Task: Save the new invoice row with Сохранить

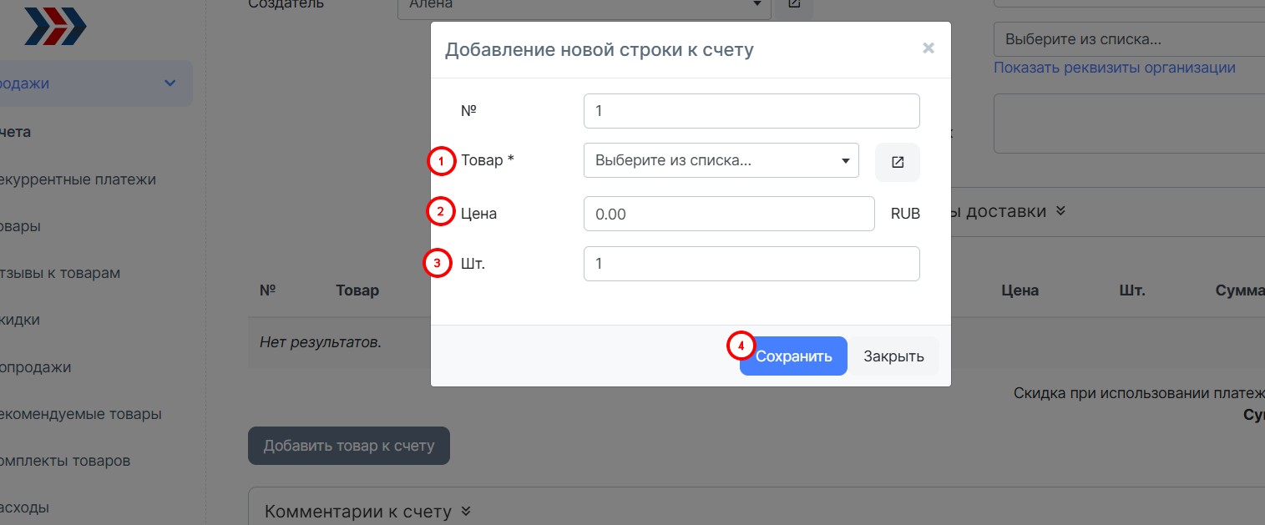Action: (793, 356)
